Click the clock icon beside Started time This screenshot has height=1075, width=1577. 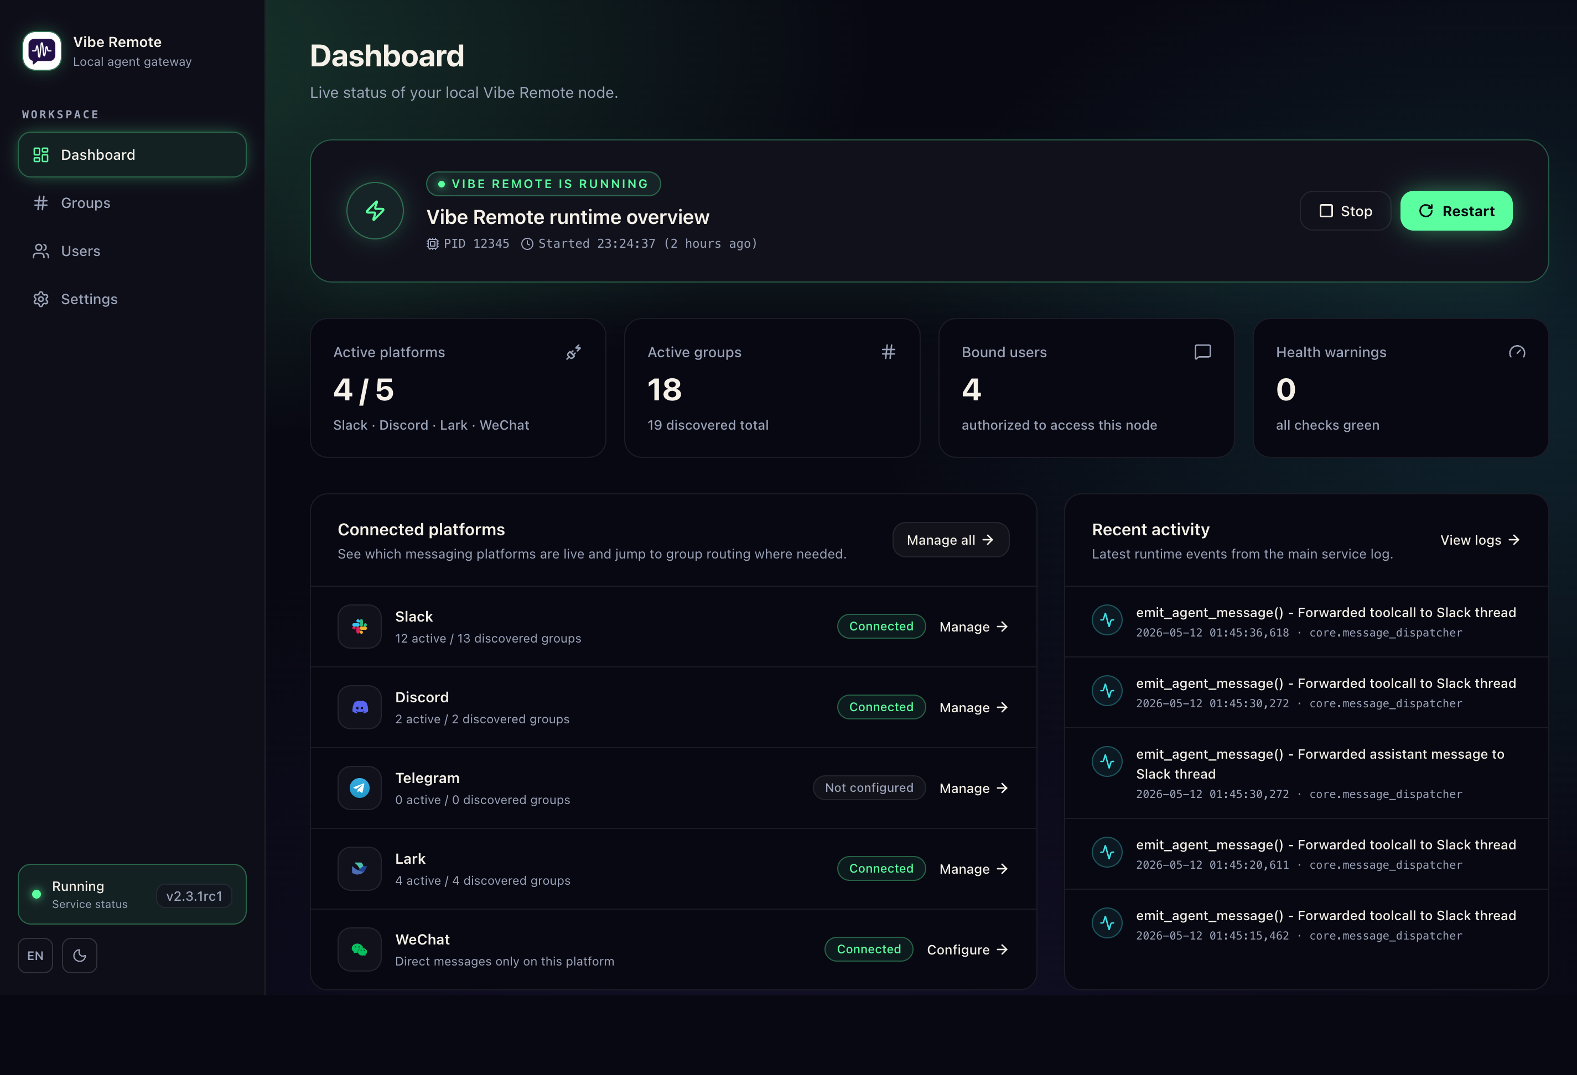tap(527, 243)
